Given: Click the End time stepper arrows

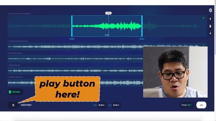Looking at the screenshot, I should 120,105.
